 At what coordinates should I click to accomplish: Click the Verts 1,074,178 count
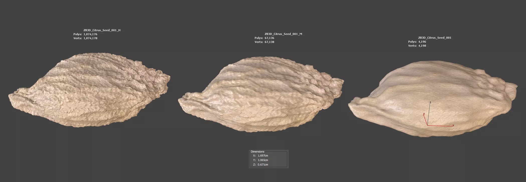click(90, 38)
